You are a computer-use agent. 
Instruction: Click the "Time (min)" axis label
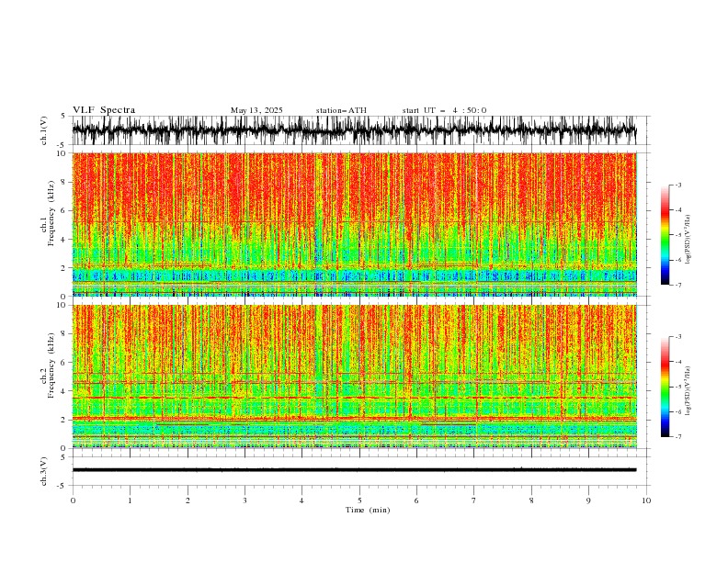click(x=368, y=510)
